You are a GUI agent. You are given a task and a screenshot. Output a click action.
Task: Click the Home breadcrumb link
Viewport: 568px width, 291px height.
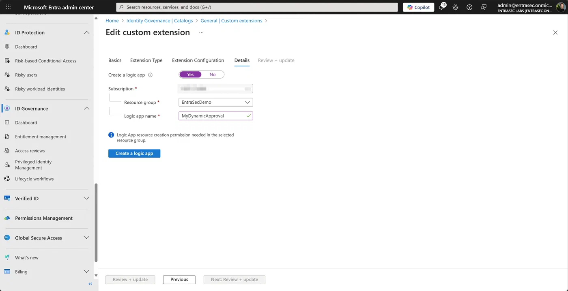point(112,21)
